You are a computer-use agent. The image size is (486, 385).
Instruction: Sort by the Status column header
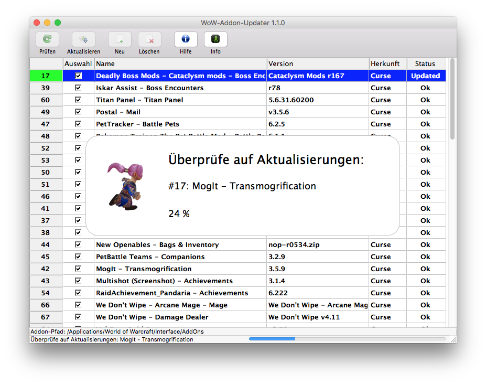[x=426, y=63]
